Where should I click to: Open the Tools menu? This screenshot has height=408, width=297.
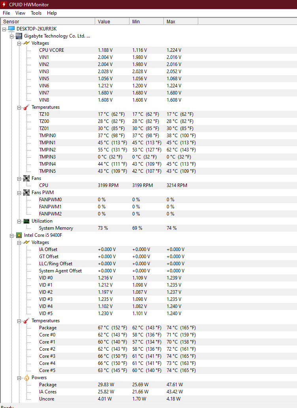click(36, 13)
